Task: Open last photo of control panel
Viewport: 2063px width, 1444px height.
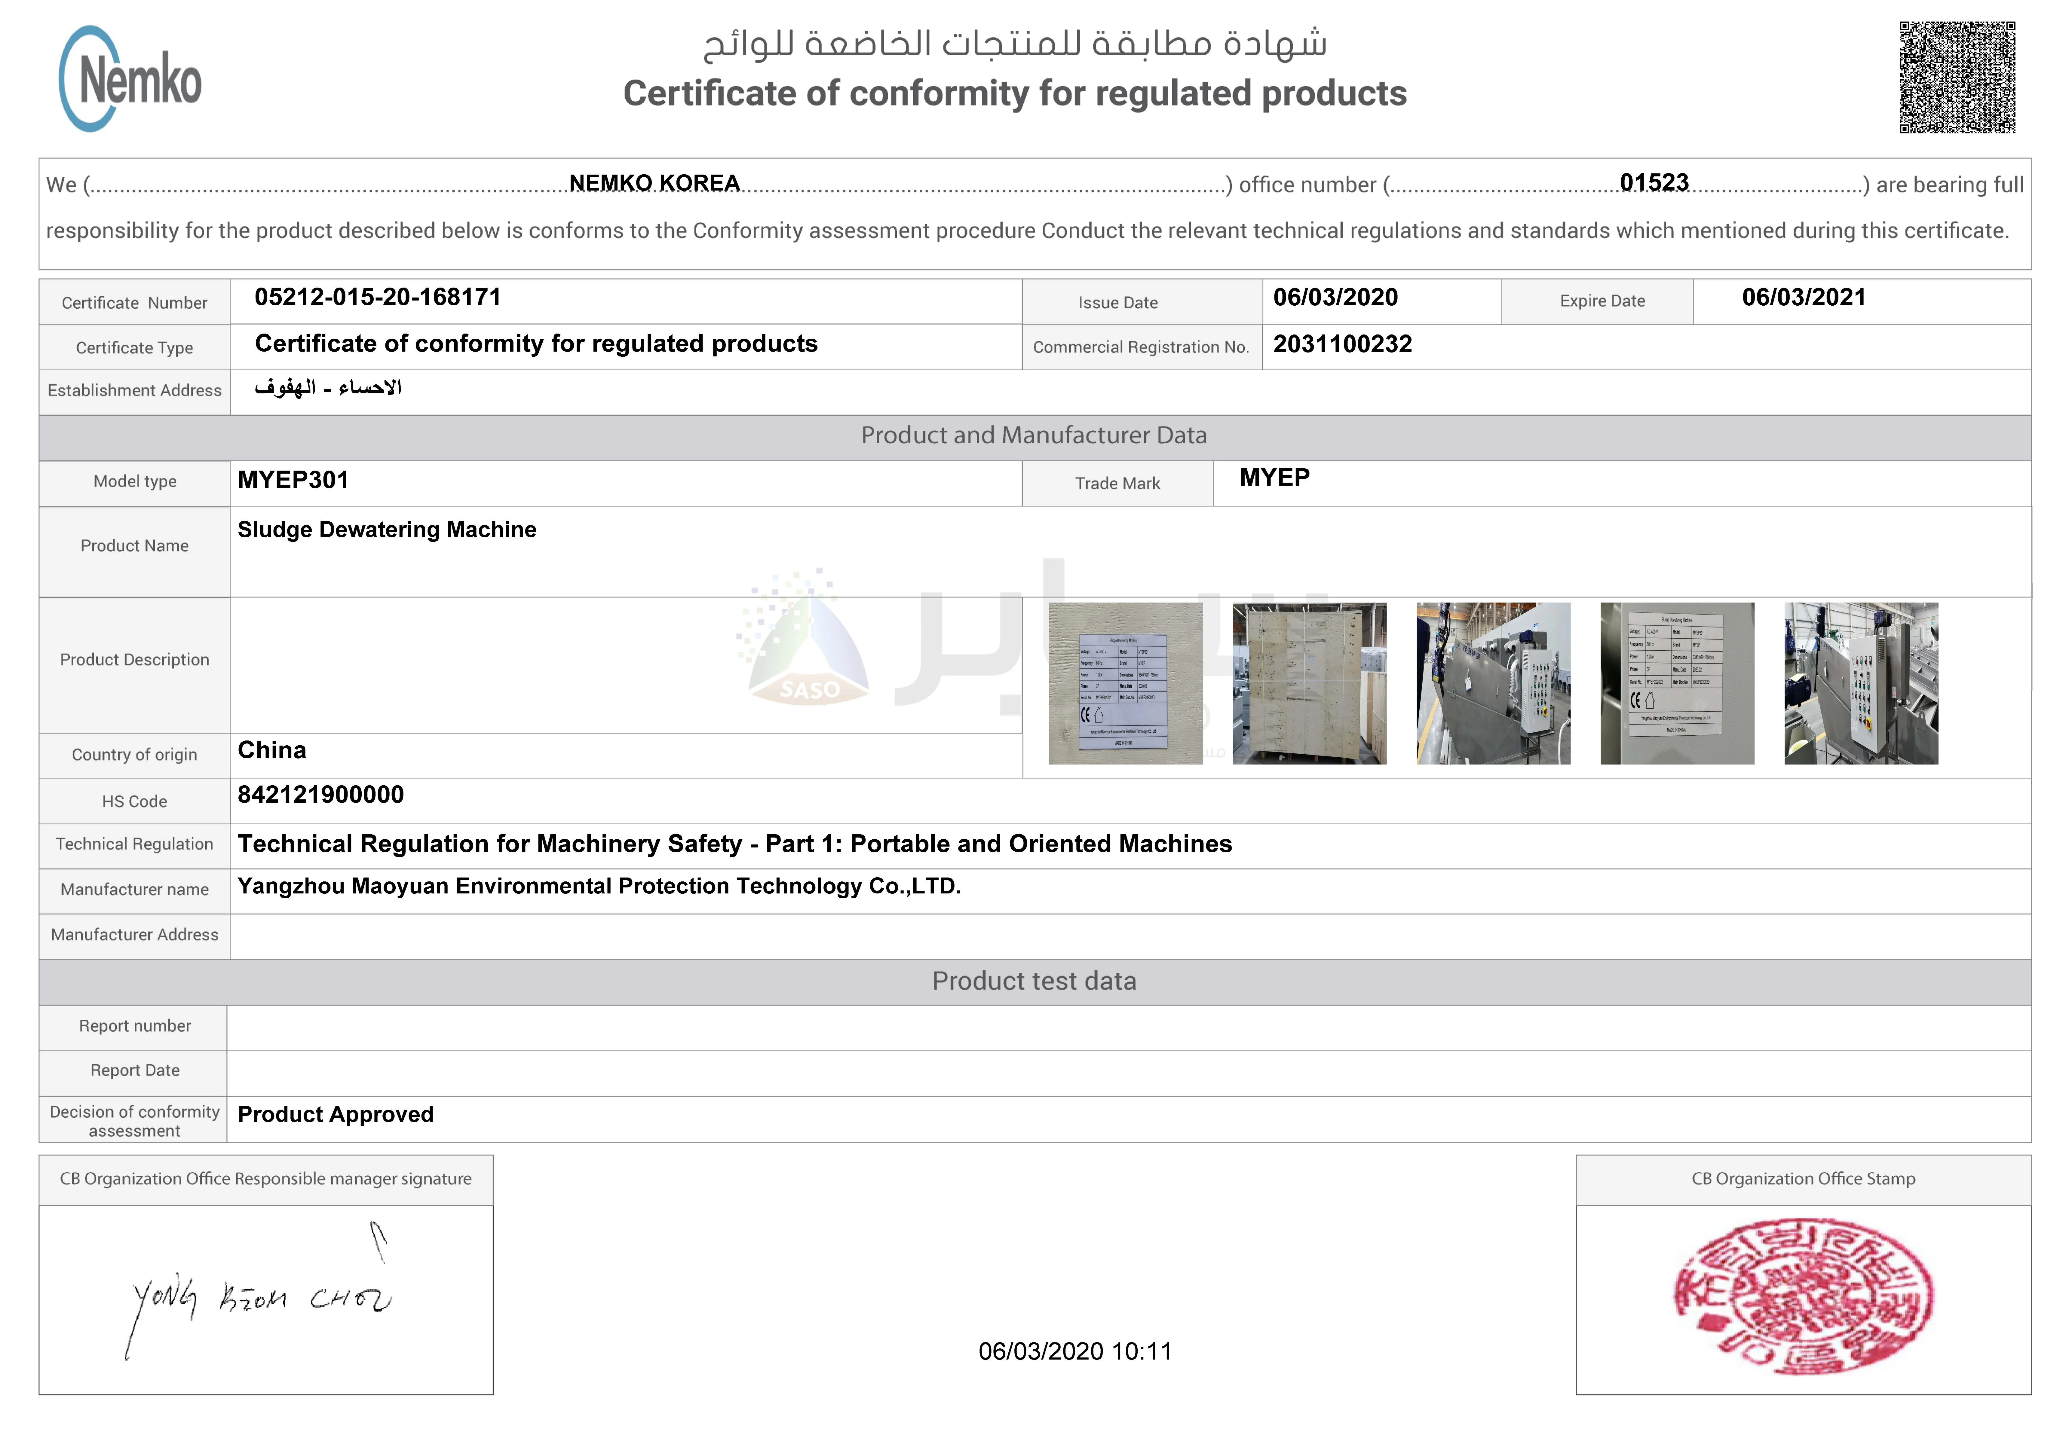Action: click(x=1861, y=683)
